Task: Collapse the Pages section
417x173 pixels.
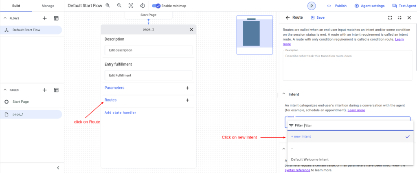Action: click(6, 90)
